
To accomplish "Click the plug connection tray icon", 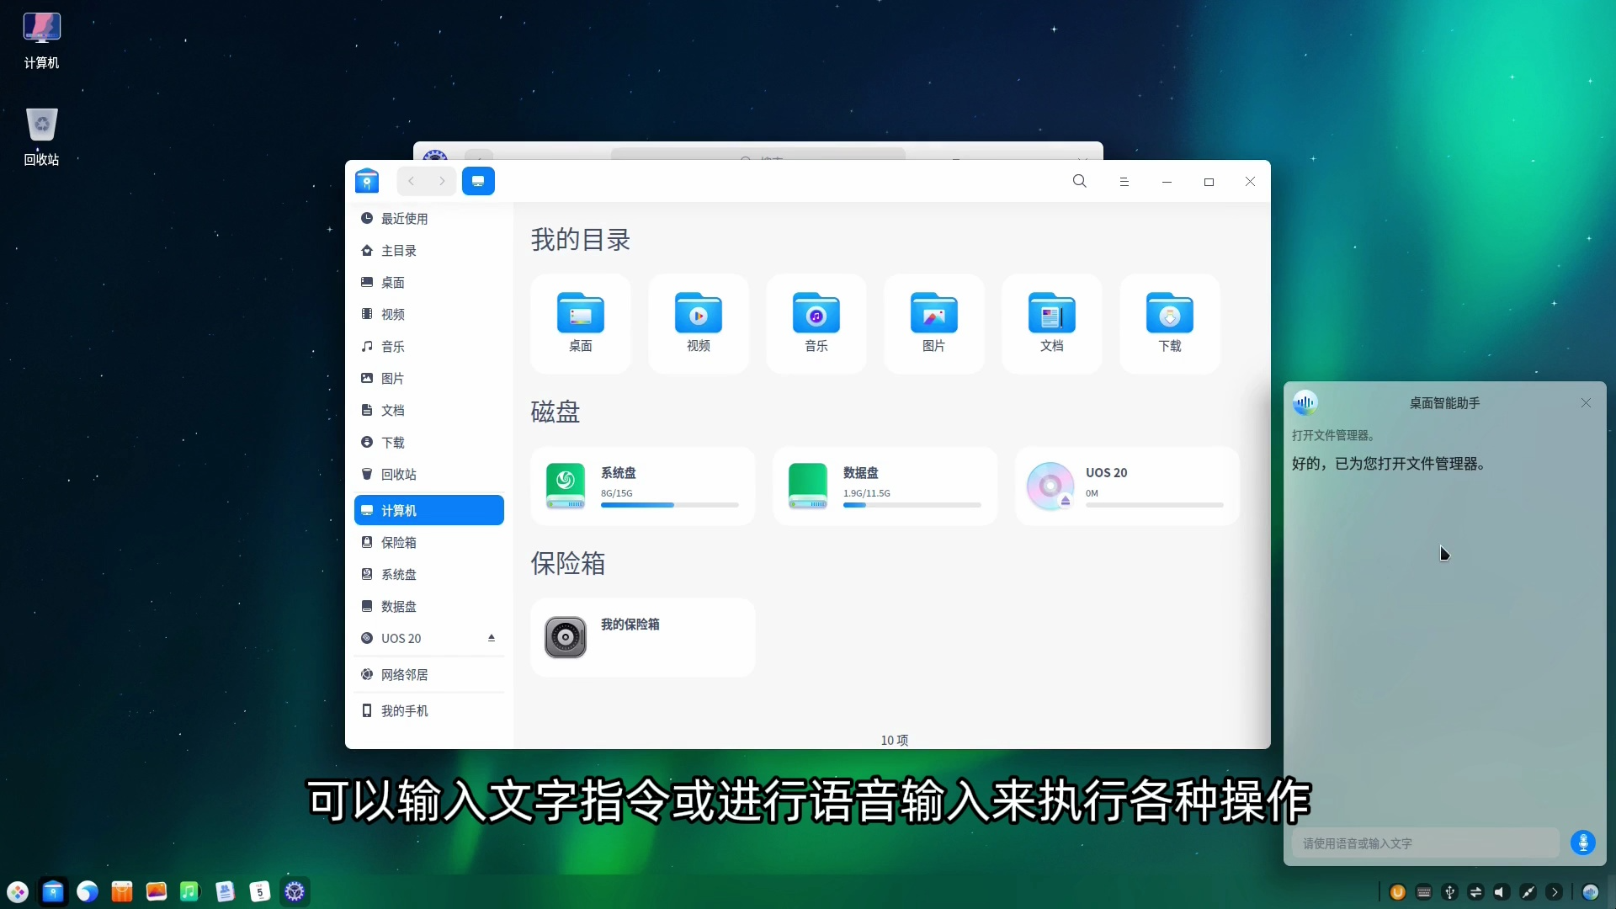I will (x=1528, y=892).
